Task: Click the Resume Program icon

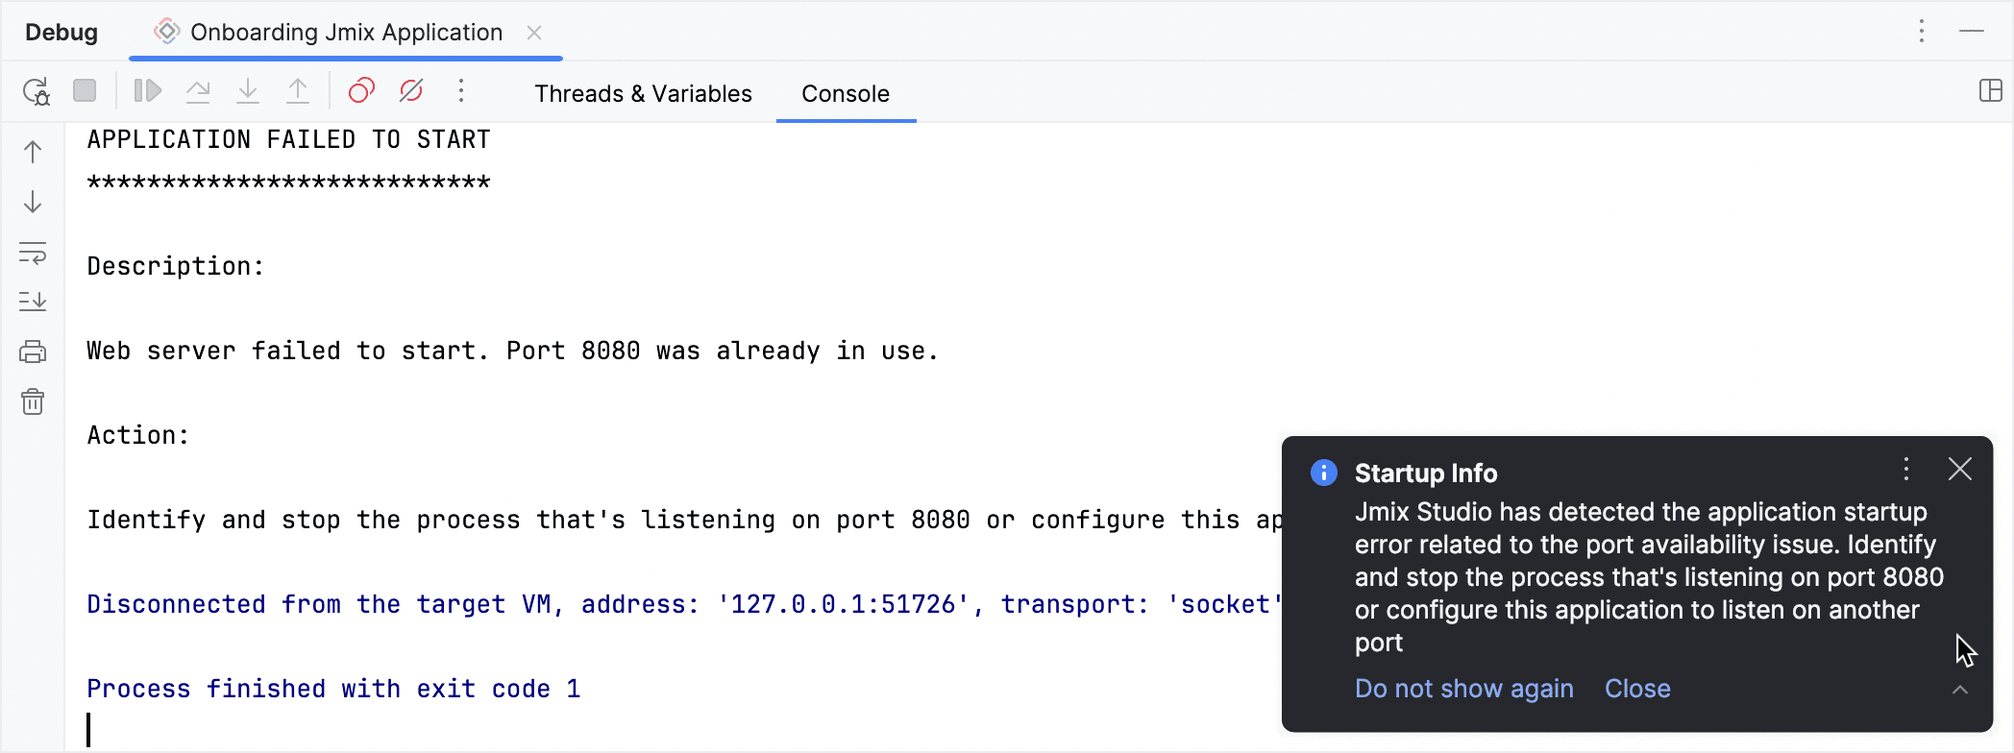Action: click(x=147, y=91)
